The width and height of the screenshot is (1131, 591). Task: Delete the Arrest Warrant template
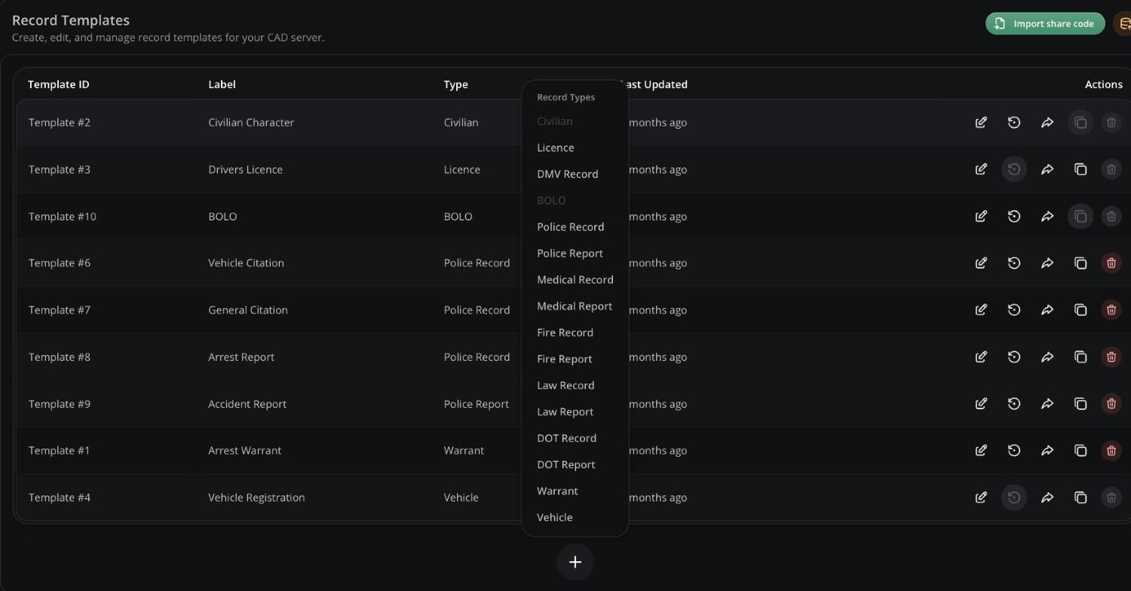tap(1111, 451)
